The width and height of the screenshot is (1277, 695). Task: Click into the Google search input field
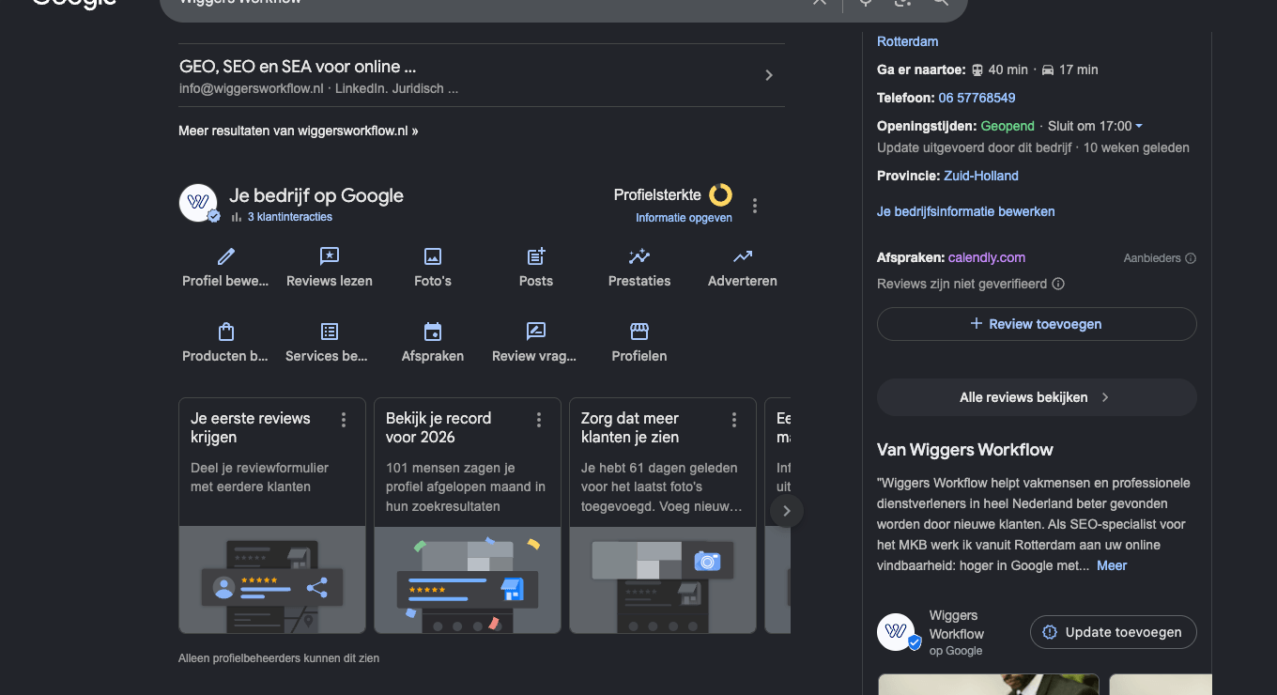(x=488, y=4)
